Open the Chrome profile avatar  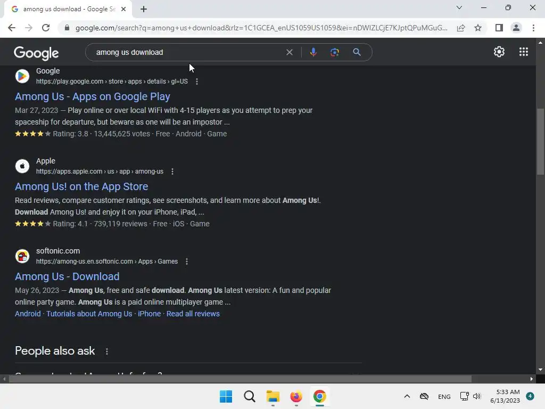pyautogui.click(x=516, y=28)
